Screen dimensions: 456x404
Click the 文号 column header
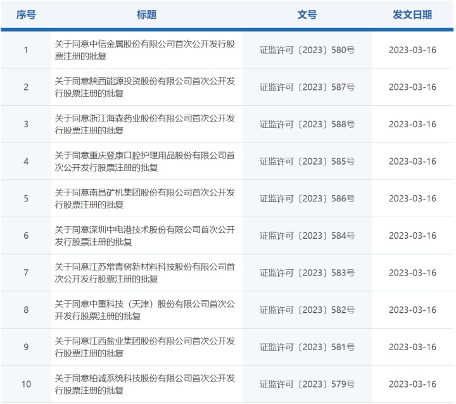307,15
